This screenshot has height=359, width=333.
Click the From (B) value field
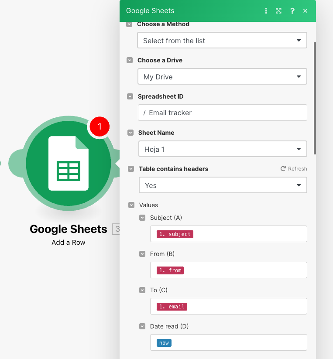click(229, 270)
